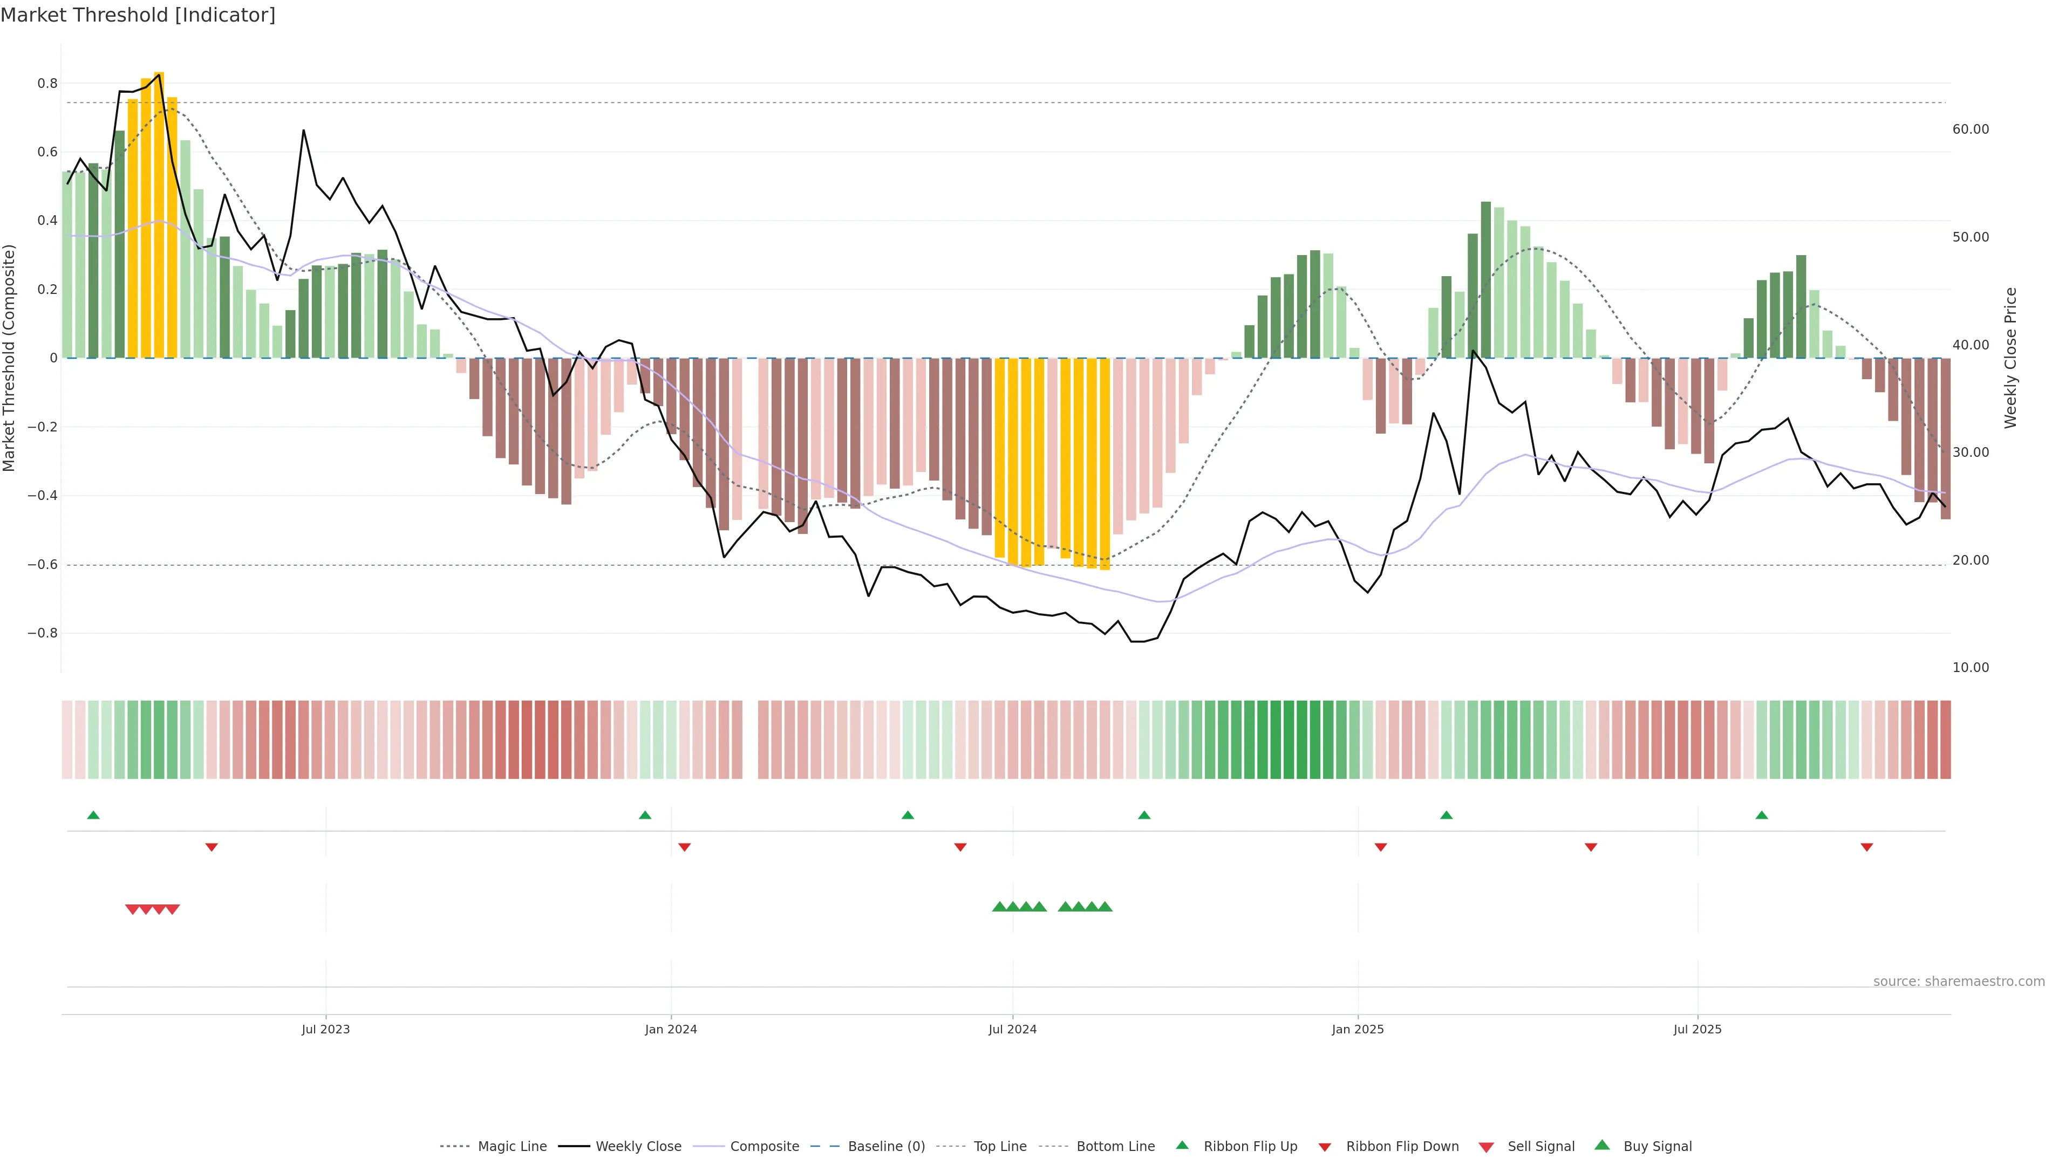Click the Jan 2024 x-axis label

tap(671, 1029)
